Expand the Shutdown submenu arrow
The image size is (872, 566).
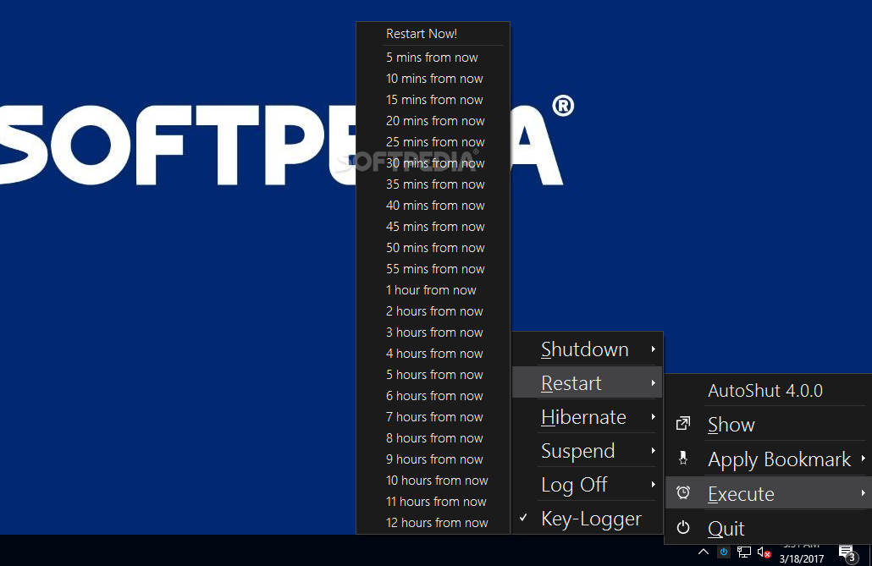pos(654,349)
